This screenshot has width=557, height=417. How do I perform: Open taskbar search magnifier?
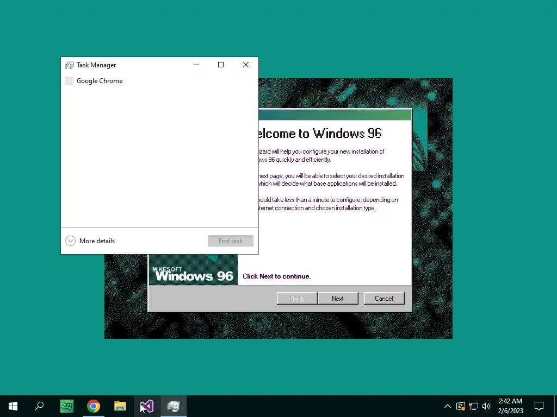39,406
